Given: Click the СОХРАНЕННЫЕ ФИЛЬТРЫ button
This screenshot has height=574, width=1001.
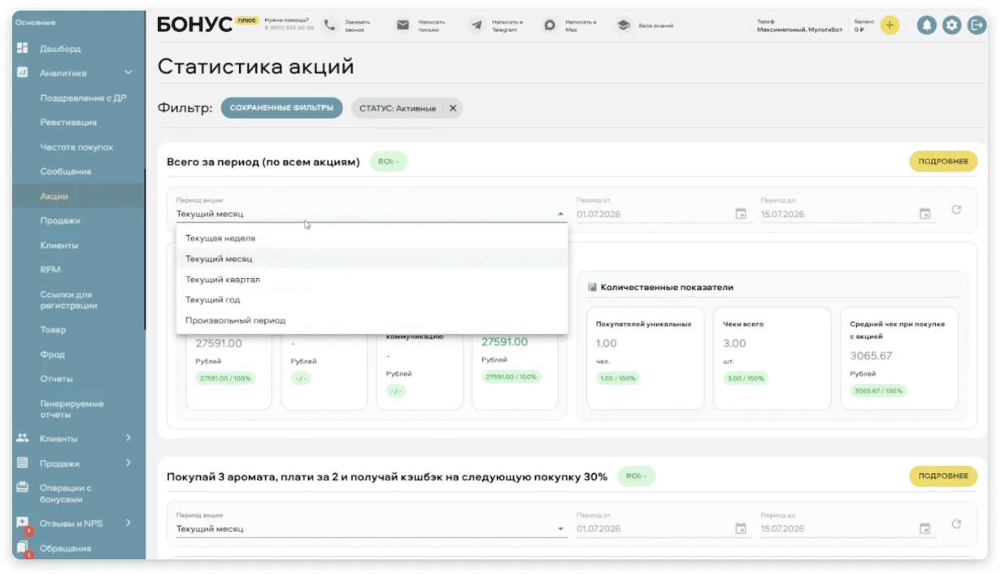Looking at the screenshot, I should coord(282,108).
